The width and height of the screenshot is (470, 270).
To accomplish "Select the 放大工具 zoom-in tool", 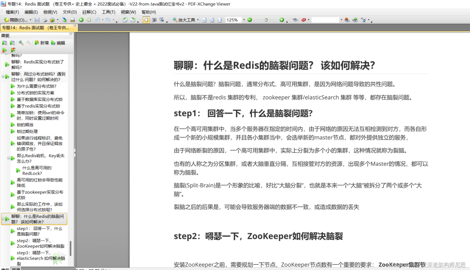I will point(184,20).
